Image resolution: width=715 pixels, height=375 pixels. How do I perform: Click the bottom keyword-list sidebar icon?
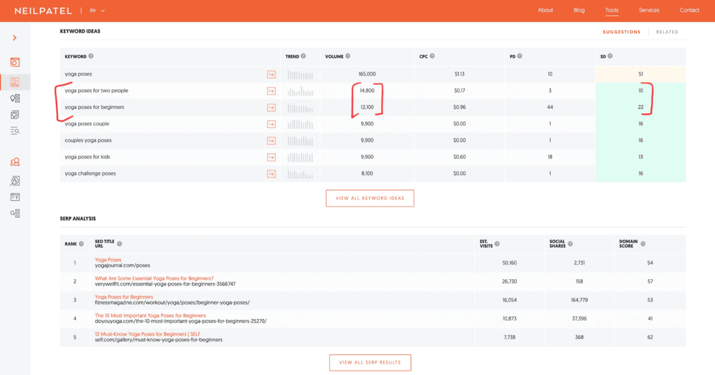(15, 213)
